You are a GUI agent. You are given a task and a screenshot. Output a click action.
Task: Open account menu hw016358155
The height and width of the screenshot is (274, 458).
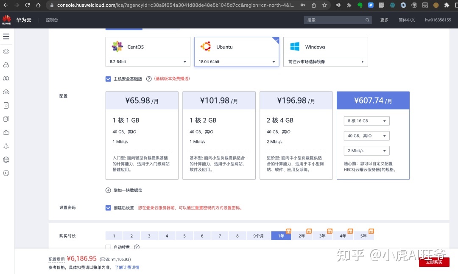click(438, 20)
